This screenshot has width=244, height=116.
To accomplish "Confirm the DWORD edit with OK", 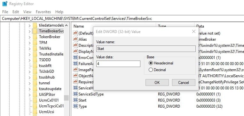I will (x=157, y=82).
